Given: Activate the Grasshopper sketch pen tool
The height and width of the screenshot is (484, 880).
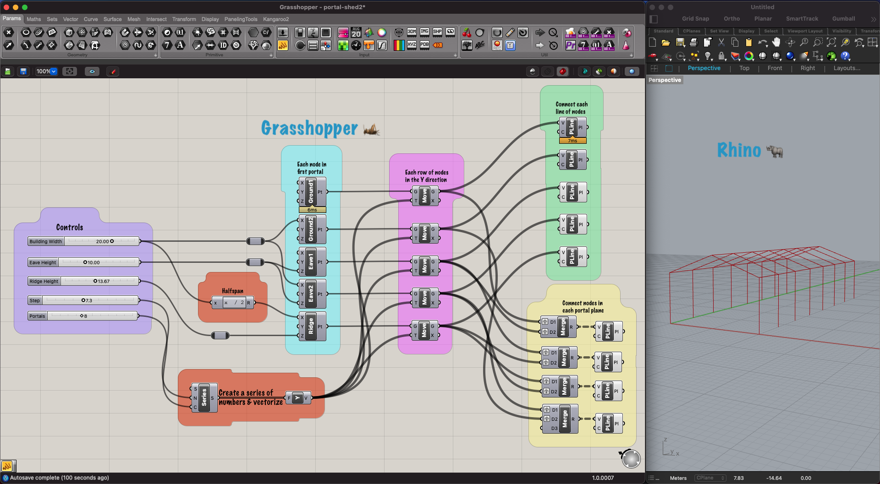Looking at the screenshot, I should (113, 71).
